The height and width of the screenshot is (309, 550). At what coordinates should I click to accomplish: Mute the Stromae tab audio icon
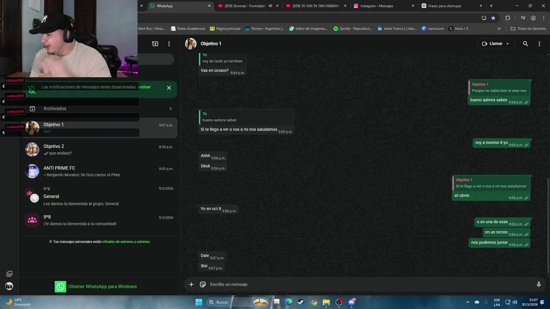270,6
